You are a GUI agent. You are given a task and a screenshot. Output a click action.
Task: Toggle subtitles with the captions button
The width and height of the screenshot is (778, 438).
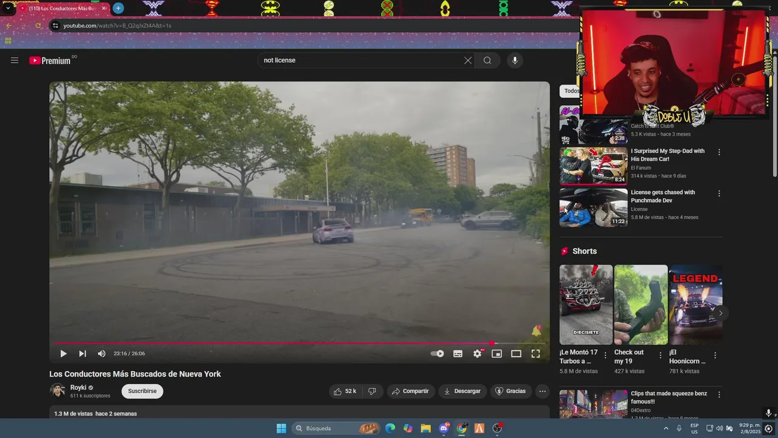(458, 353)
